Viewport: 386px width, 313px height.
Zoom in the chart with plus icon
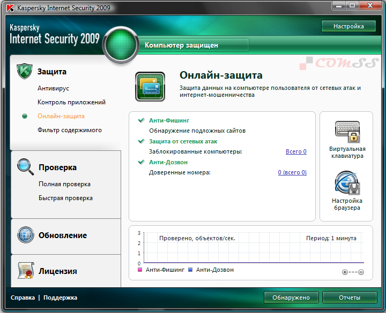(345, 272)
